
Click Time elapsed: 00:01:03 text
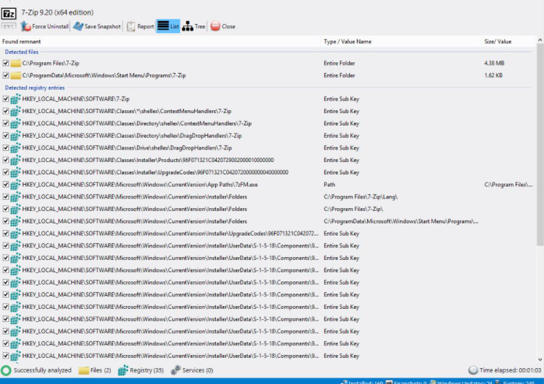(510, 370)
